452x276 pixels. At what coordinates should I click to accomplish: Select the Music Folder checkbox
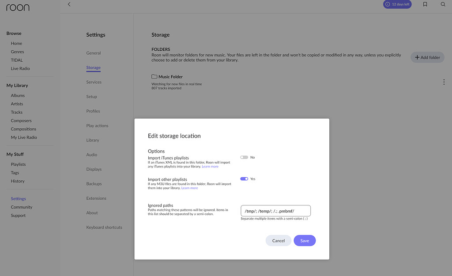[154, 76]
